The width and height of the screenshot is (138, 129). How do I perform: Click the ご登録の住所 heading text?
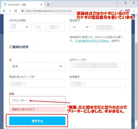coord(19,47)
